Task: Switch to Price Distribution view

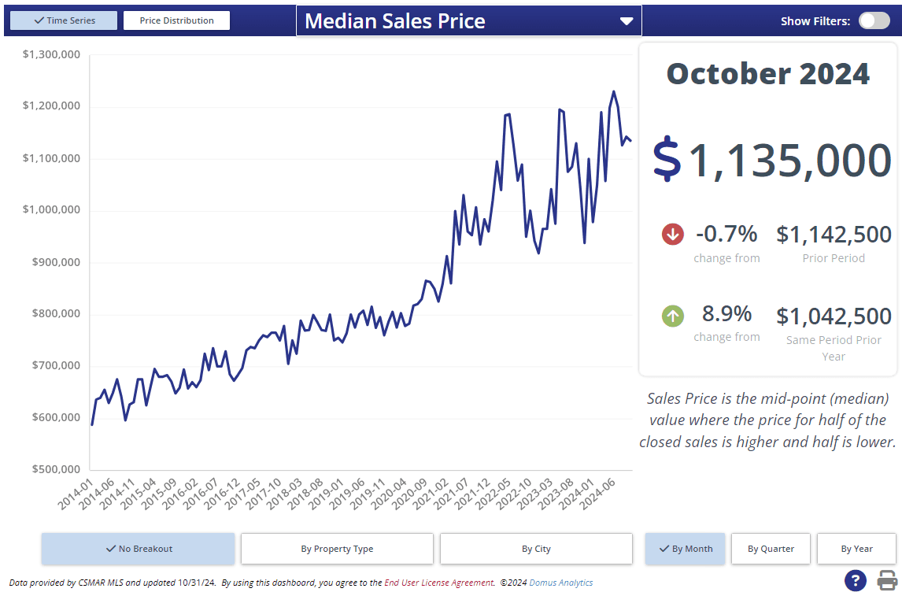Action: click(176, 20)
